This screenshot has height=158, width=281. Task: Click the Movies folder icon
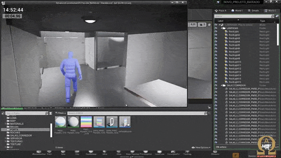pyautogui.click(x=8, y=127)
